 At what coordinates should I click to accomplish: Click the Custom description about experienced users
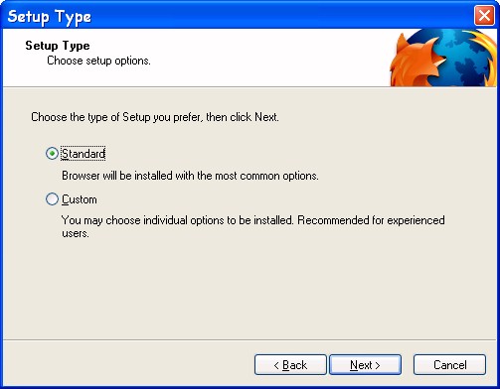coord(253,227)
